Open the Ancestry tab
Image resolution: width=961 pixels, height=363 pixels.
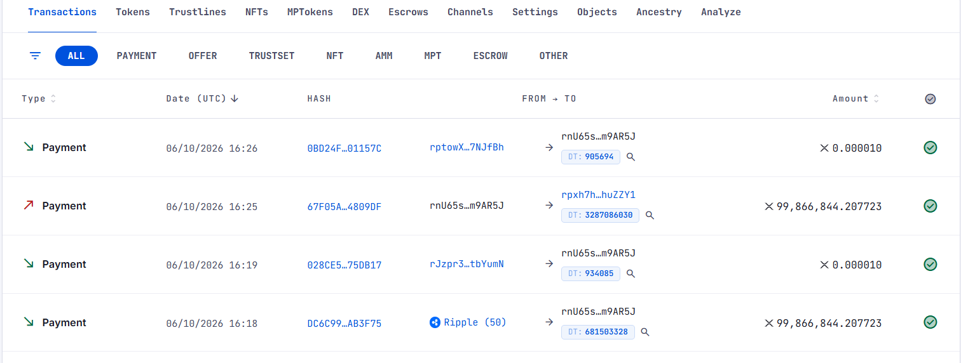coord(659,12)
